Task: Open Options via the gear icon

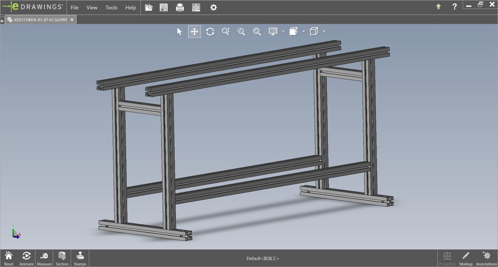Action: [x=213, y=8]
